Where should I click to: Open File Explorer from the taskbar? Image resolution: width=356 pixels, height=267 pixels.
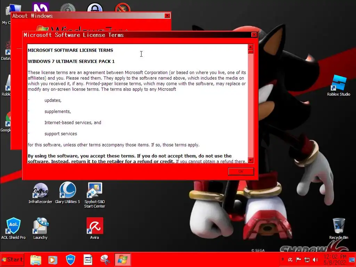point(36,260)
